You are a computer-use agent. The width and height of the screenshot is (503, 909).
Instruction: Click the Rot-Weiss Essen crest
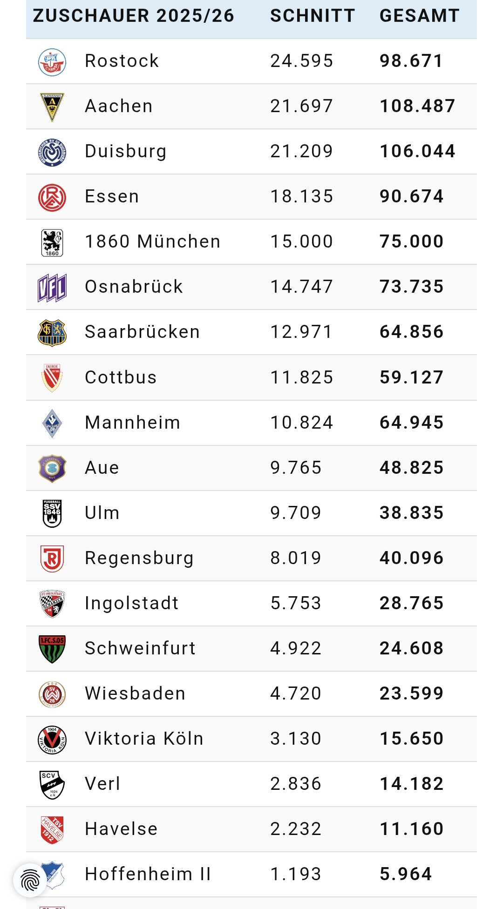click(52, 197)
